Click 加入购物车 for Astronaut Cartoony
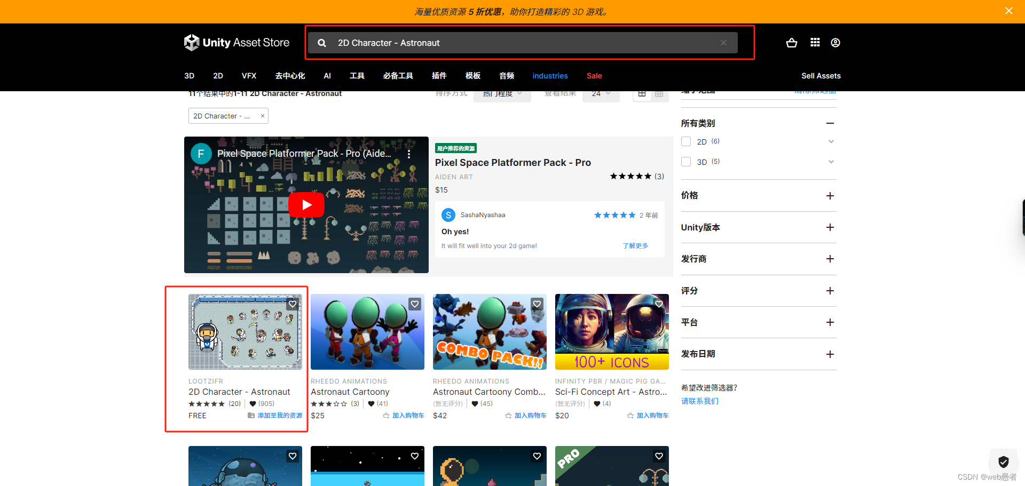Screen dimensions: 1025x486 [x=408, y=415]
